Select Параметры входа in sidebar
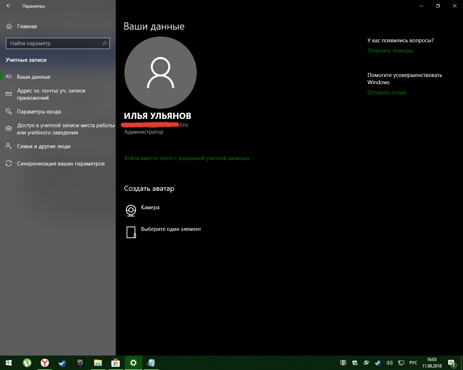The image size is (463, 370). click(39, 112)
